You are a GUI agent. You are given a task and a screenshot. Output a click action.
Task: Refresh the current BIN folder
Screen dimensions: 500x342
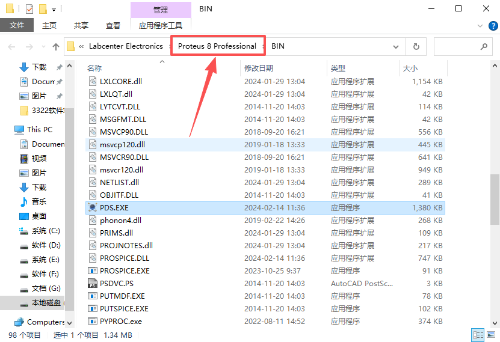[x=416, y=46]
